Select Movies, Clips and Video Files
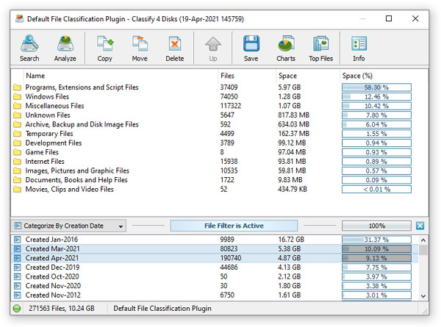The image size is (441, 327). 69,190
